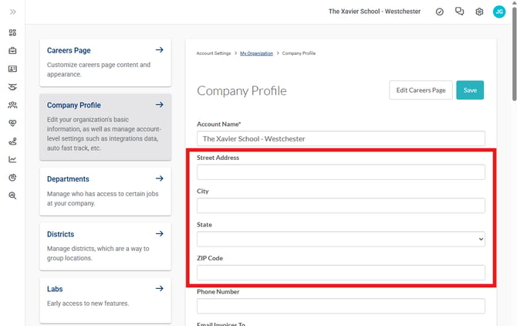Expand the sidebar with double chevron icon
This screenshot has height=326, width=517.
pos(12,12)
